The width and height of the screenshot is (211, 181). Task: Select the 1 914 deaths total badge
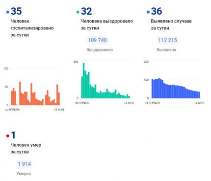pos(24,164)
